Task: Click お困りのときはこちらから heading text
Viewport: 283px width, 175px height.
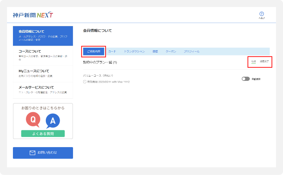Action: pyautogui.click(x=43, y=108)
